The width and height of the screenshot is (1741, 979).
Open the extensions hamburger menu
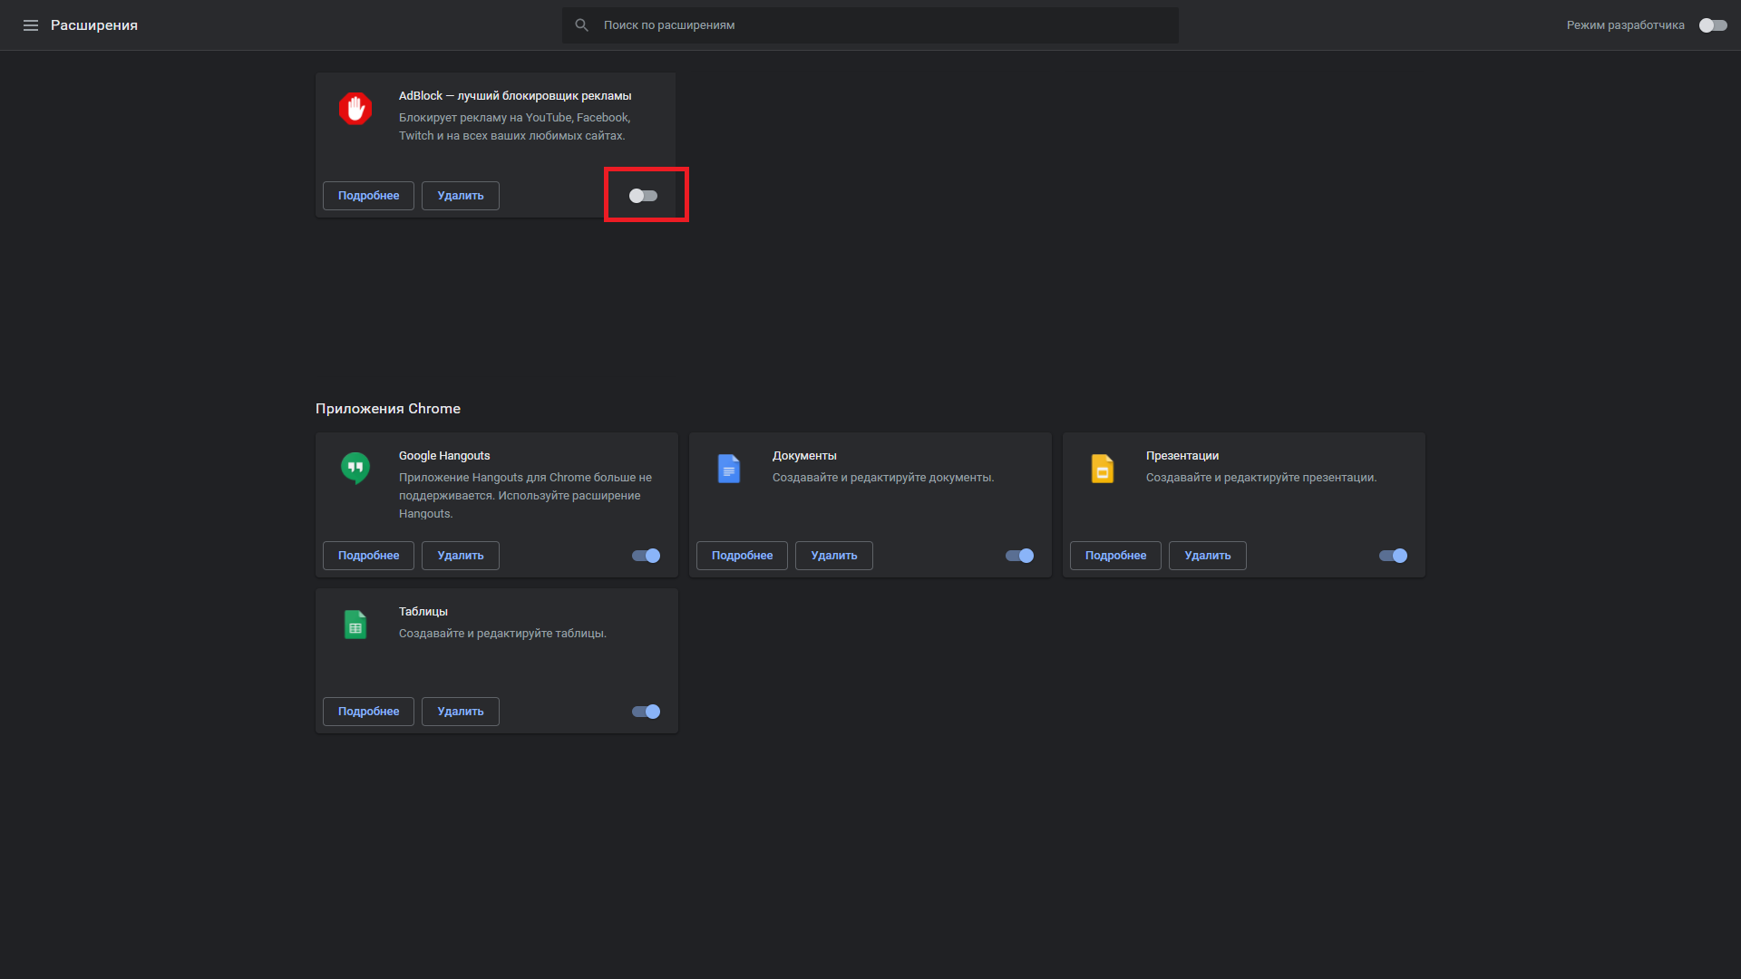coord(31,24)
